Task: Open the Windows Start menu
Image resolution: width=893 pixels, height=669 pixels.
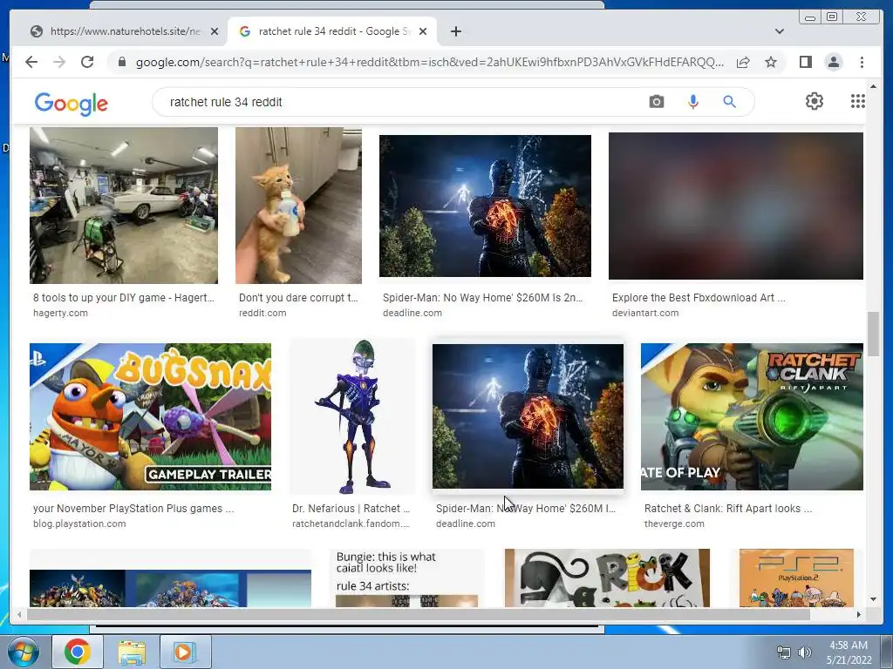Action: click(x=23, y=652)
